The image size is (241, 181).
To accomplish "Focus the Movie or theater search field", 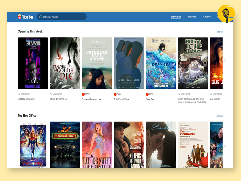I will [62, 17].
